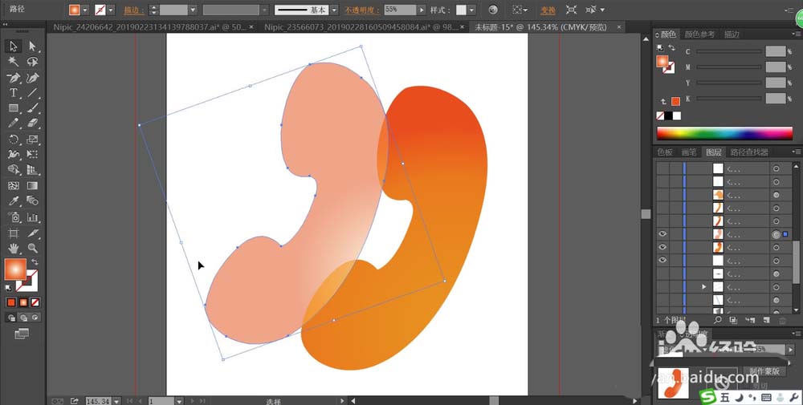This screenshot has height=405, width=803.
Task: Open the opacity slider arrow beside 55%
Action: (422, 10)
